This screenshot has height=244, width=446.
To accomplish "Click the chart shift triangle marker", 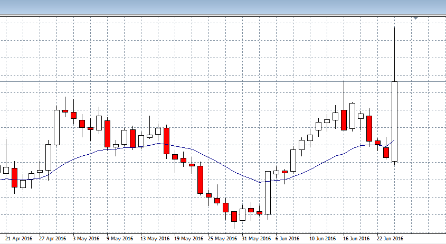I will pyautogui.click(x=416, y=18).
